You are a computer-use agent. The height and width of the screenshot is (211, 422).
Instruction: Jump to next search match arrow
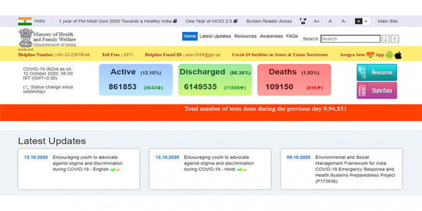[386, 39]
